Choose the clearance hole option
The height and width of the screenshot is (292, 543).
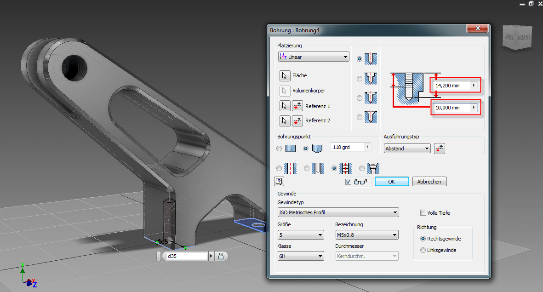pos(307,168)
